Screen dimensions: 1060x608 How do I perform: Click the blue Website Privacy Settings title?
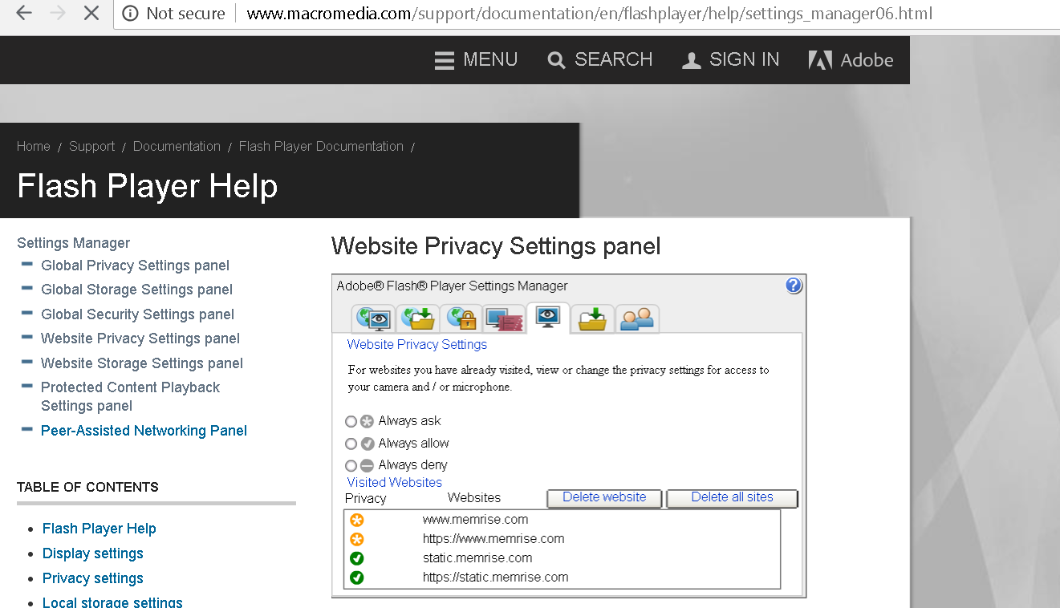(416, 345)
